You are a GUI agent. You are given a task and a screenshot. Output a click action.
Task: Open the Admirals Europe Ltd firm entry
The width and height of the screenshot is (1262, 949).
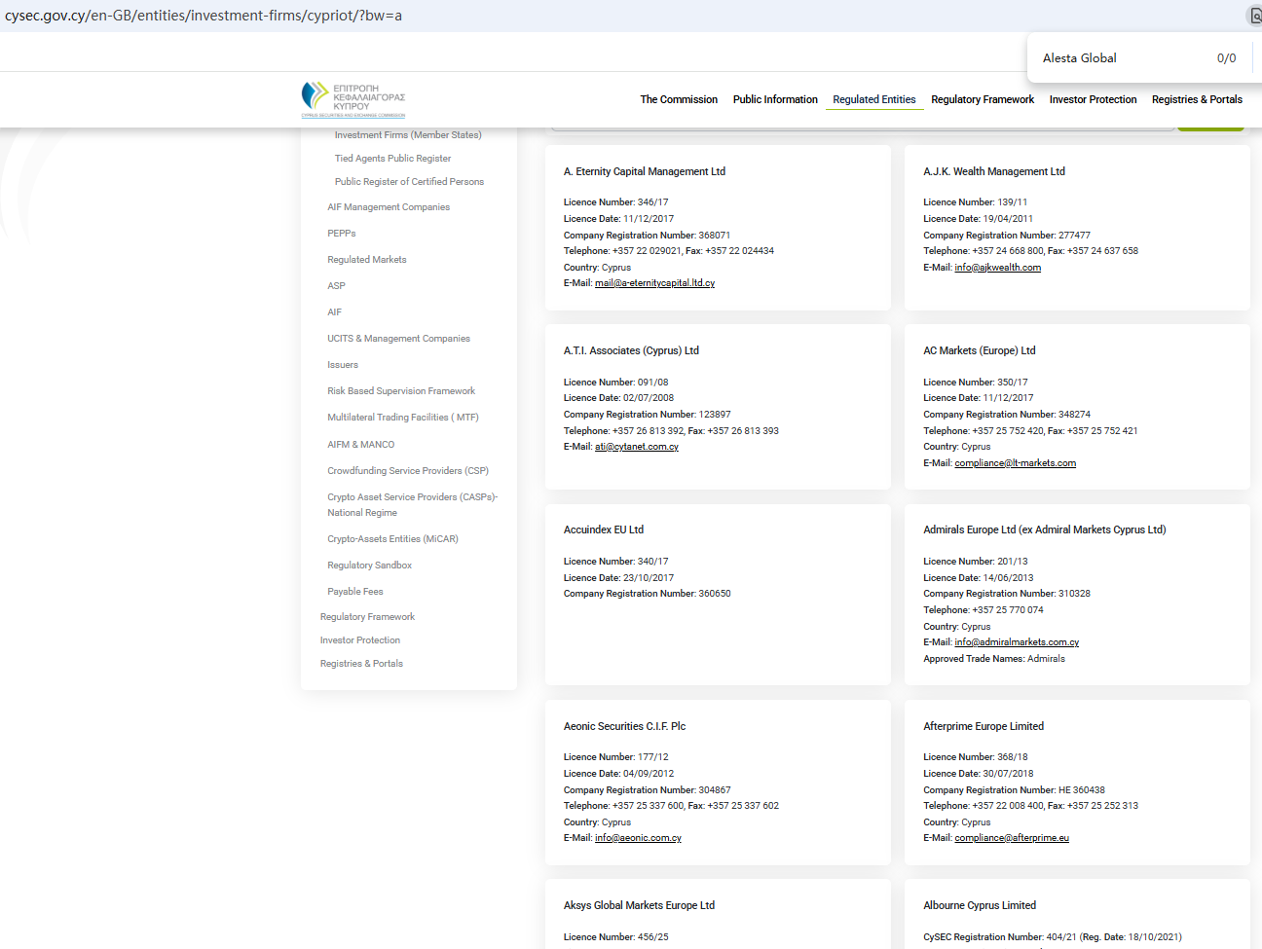click(1044, 530)
